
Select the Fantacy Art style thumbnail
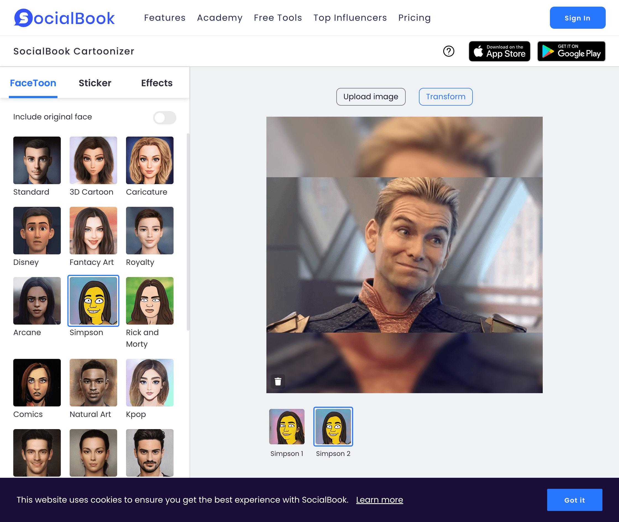93,231
